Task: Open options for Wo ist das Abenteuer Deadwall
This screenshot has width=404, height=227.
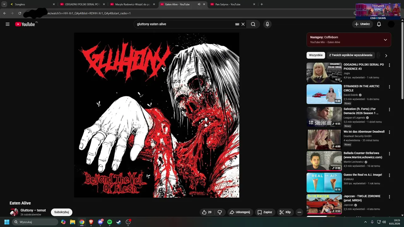Action: click(x=389, y=132)
